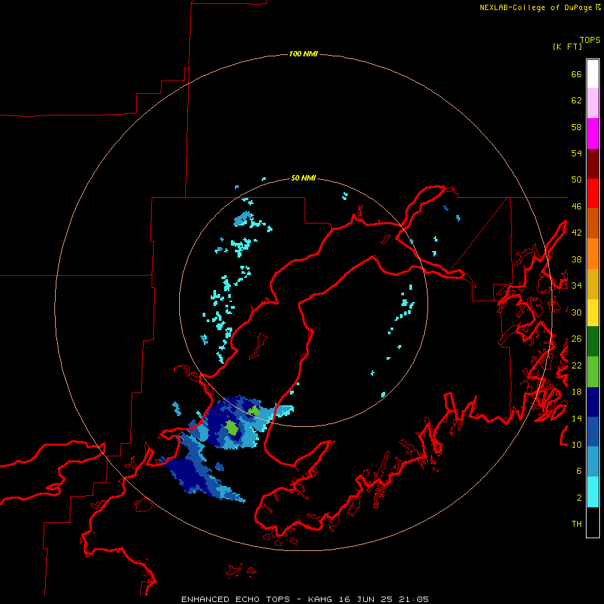Click the cyan legend color block
Screen dimensions: 604x604
click(x=593, y=493)
